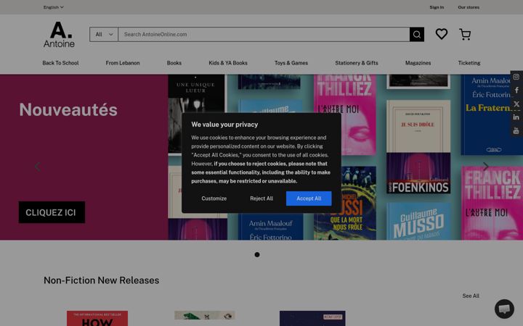Open From Lebanon menu
This screenshot has width=523, height=326.
[x=123, y=63]
